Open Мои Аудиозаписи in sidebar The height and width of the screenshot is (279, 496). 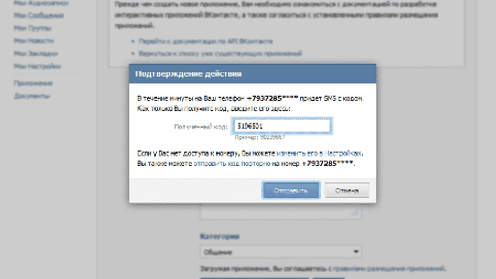click(x=41, y=3)
